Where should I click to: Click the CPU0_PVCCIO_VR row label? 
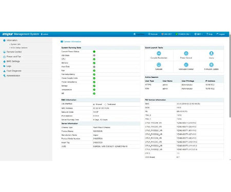tap(153, 126)
